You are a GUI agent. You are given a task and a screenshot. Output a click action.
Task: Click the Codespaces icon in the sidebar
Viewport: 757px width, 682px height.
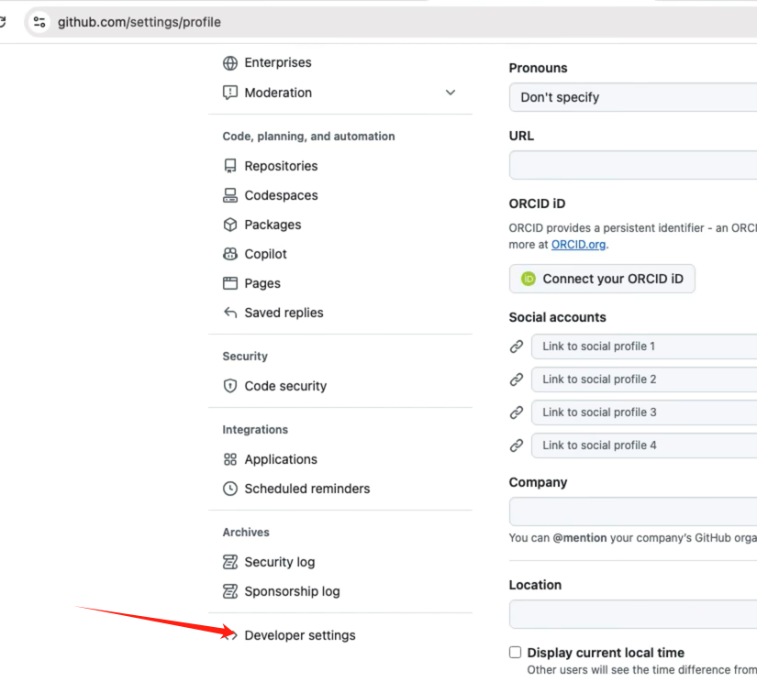click(229, 195)
